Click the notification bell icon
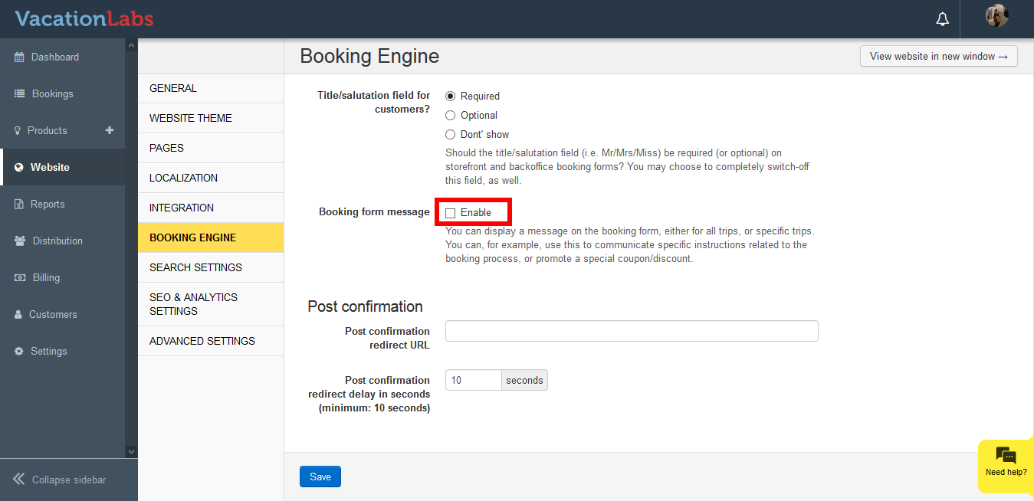 click(x=942, y=19)
